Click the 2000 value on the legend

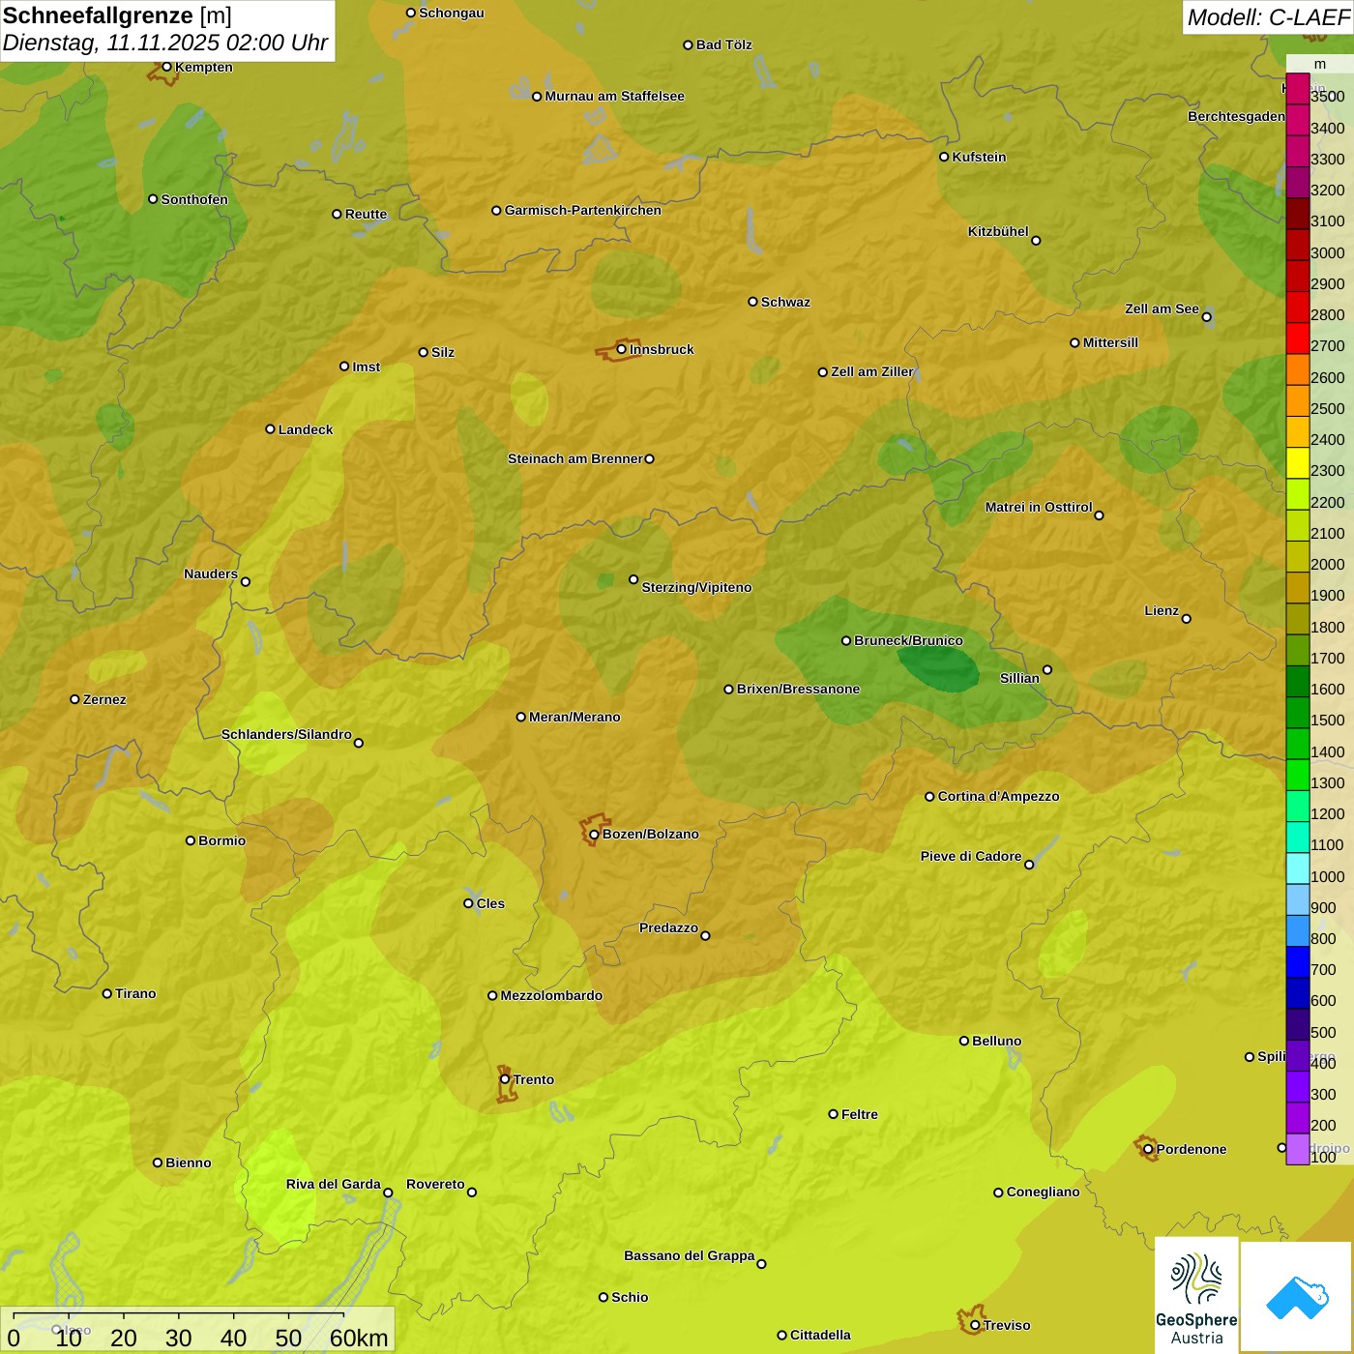point(1328,564)
